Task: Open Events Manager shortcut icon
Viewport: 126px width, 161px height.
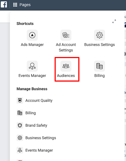Action: (x=32, y=66)
